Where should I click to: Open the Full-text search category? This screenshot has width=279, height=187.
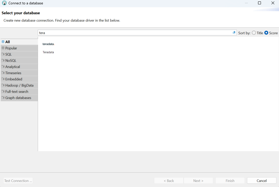[19, 92]
